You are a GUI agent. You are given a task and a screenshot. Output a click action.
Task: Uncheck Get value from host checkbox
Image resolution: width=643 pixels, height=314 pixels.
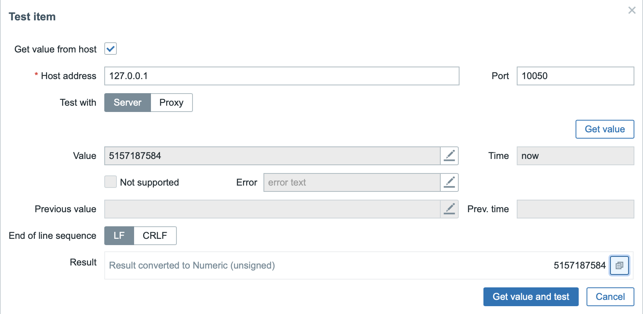coord(111,49)
